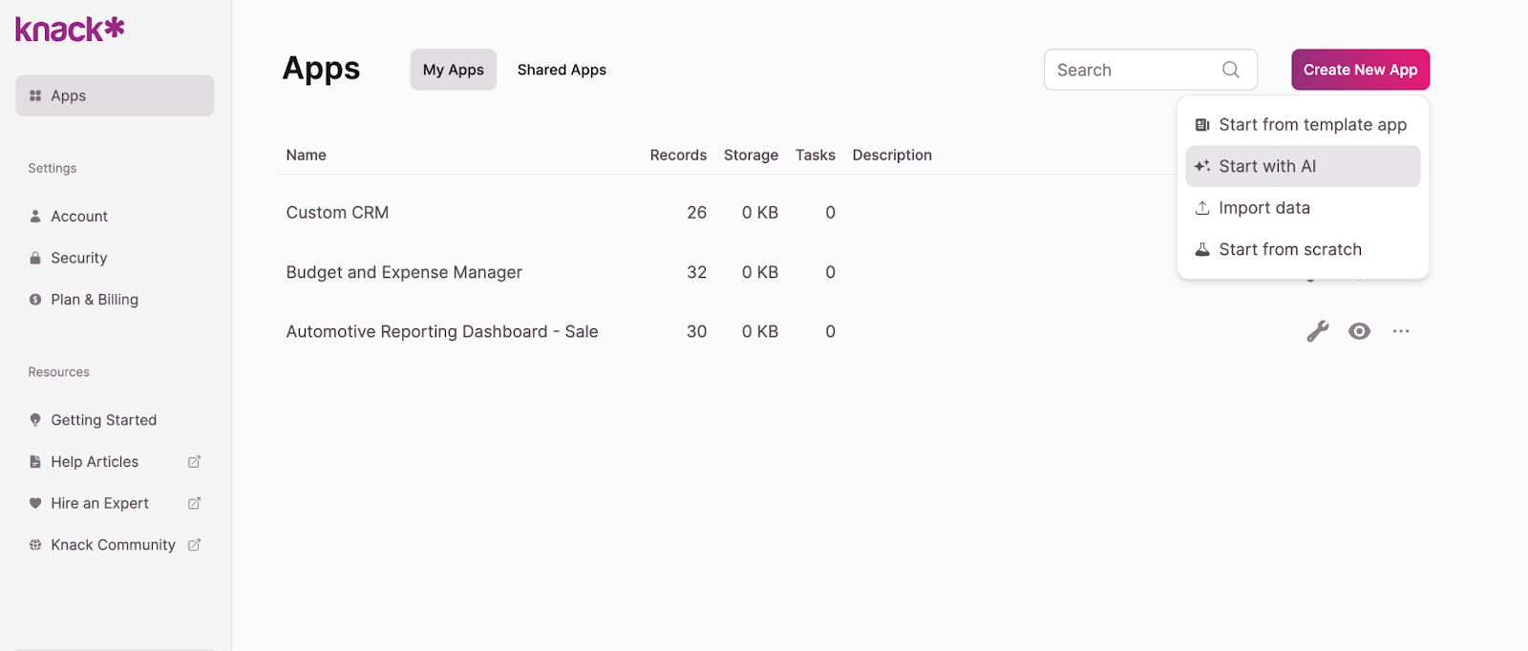This screenshot has height=651, width=1528.
Task: Open Security settings in sidebar
Action: click(79, 258)
